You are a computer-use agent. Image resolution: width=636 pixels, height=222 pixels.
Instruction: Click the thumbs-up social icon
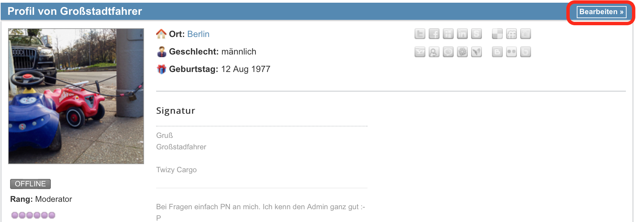coord(526,34)
